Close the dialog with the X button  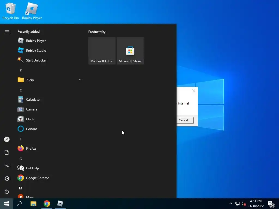click(194, 91)
